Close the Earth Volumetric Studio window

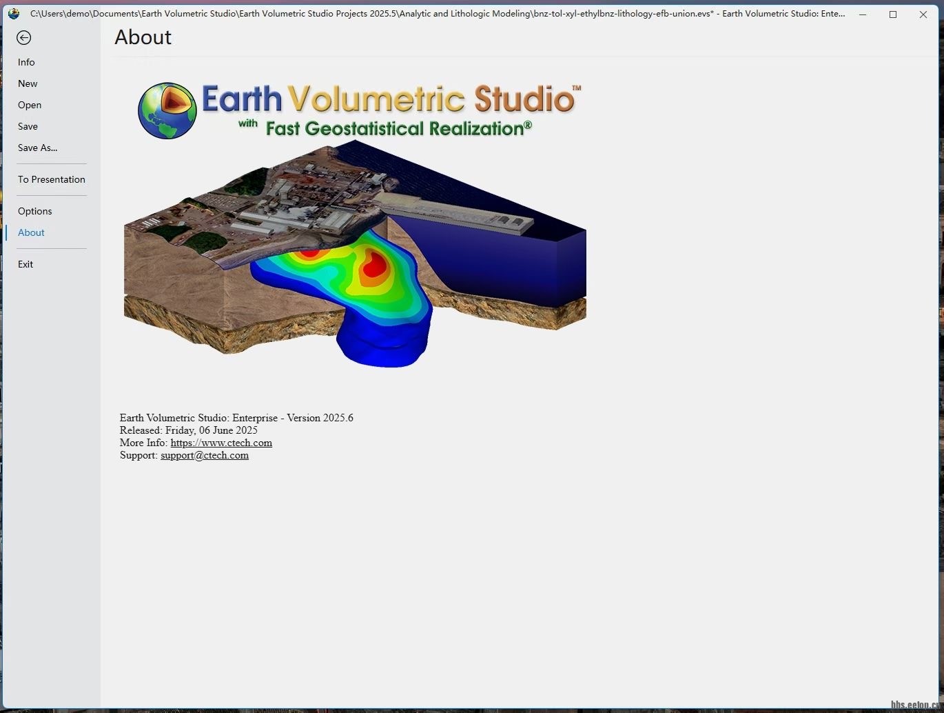tap(923, 14)
